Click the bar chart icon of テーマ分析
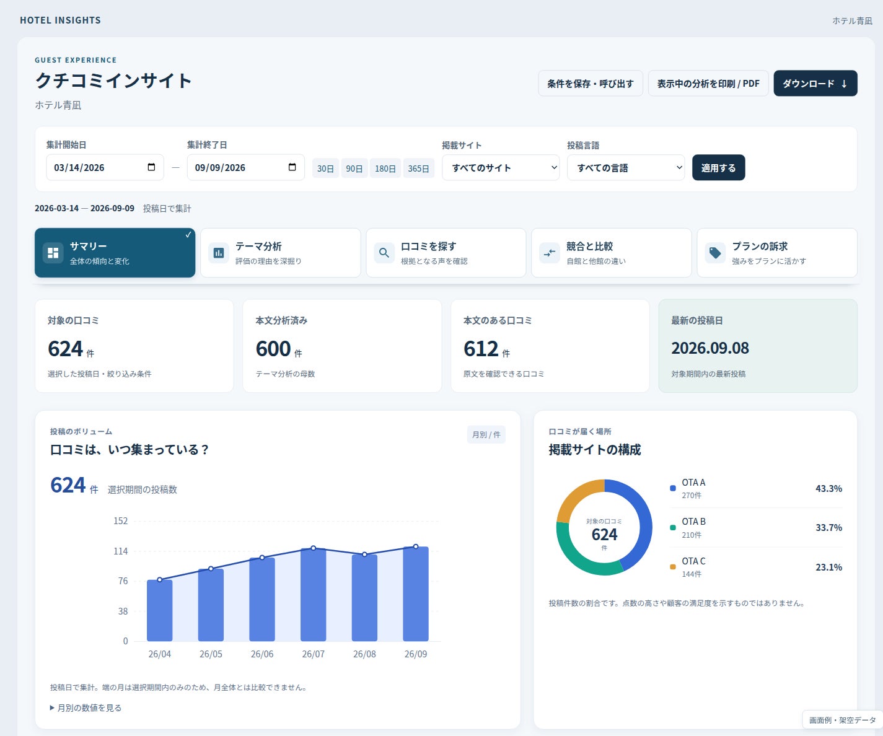 click(x=219, y=253)
